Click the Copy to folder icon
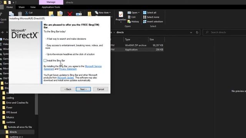 click(60, 14)
